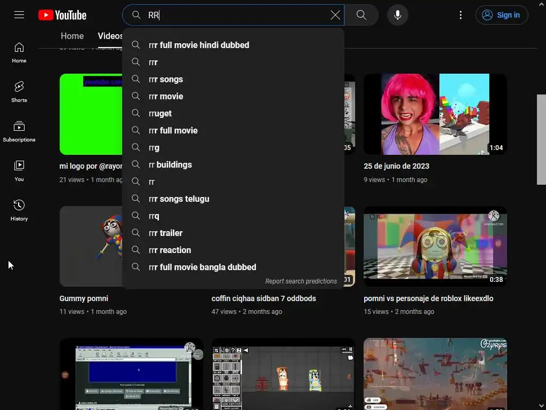Open Subscriptions in the sidebar
546x410 pixels.
[x=19, y=131]
